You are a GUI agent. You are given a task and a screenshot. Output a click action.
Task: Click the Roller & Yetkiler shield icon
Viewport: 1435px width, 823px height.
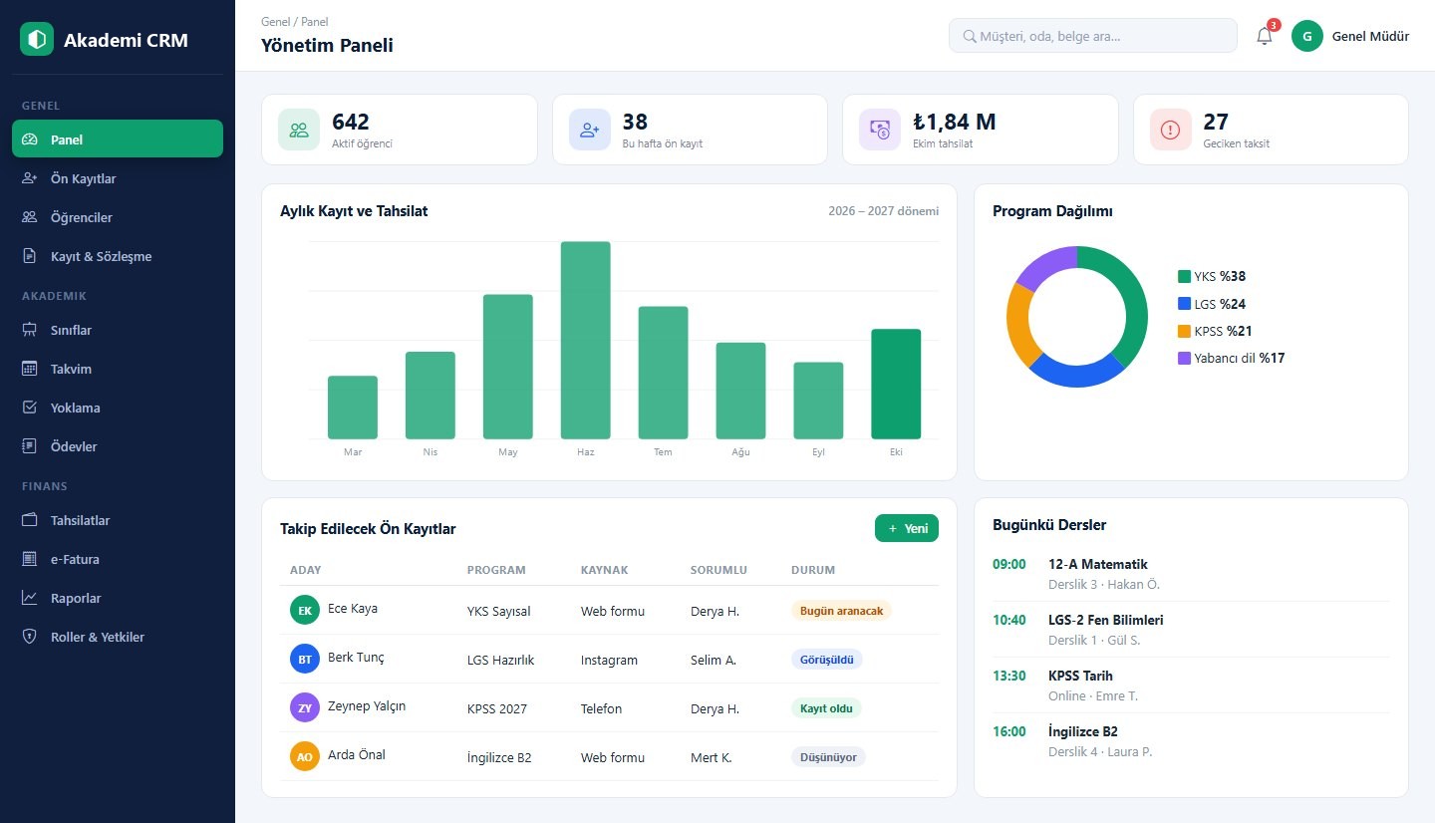[x=30, y=637]
